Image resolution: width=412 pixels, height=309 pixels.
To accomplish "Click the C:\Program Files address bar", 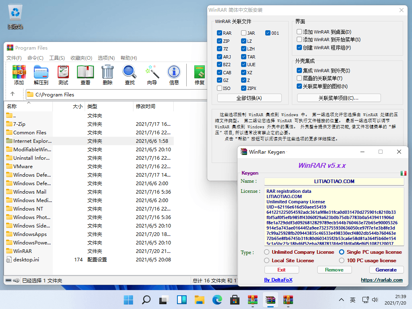I will [117, 94].
